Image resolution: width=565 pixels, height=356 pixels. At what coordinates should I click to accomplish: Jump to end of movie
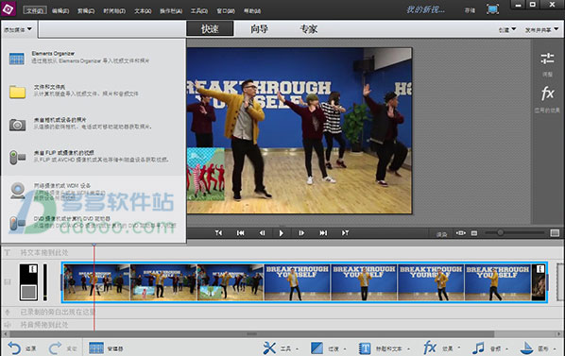click(x=323, y=233)
